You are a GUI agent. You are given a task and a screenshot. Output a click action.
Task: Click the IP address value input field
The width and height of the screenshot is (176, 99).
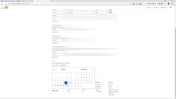[91, 54]
